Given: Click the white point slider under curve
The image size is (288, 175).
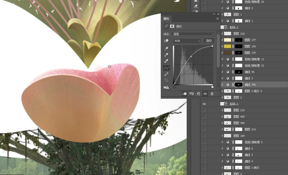Looking at the screenshot, I should [212, 87].
